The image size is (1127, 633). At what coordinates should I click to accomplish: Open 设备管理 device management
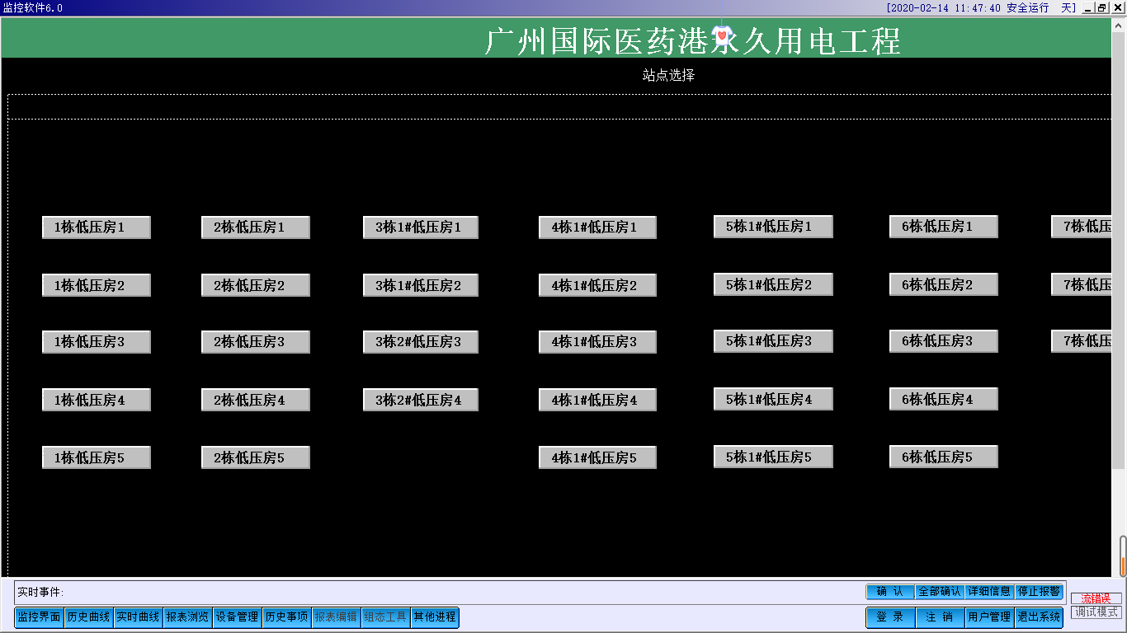238,617
